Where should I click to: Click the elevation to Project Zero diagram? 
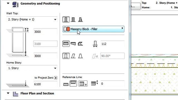point(18,84)
